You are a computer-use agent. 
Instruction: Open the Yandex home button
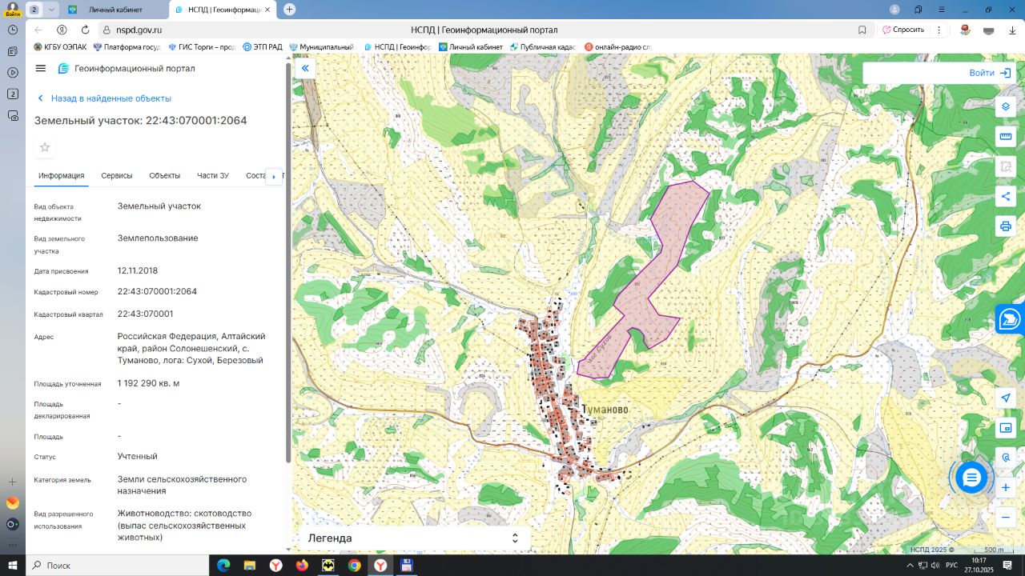(x=62, y=30)
